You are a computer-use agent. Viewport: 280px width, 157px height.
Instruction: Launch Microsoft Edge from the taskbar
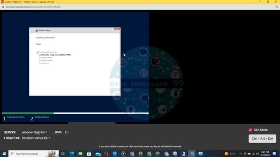pyautogui.click(x=72, y=154)
